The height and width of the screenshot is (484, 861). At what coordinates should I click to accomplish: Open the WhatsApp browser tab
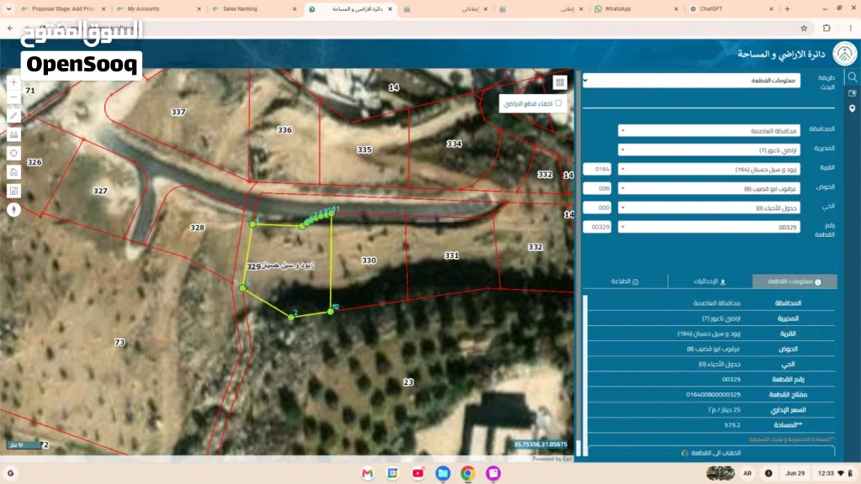(x=636, y=8)
